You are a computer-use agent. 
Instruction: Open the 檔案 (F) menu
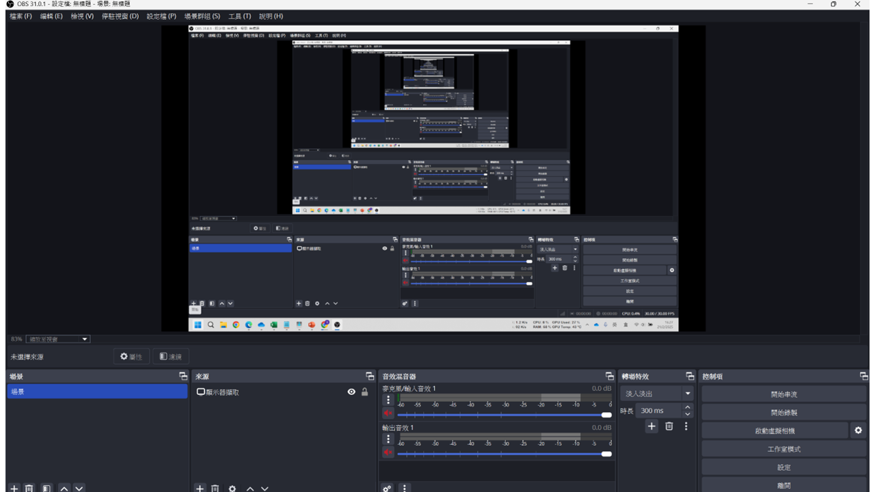tap(21, 16)
